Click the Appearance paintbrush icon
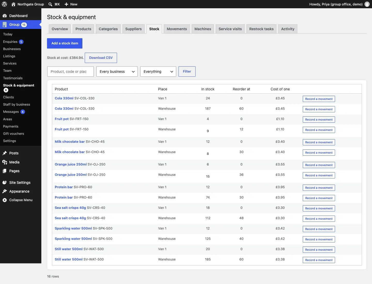372x284 pixels. (x=5, y=191)
